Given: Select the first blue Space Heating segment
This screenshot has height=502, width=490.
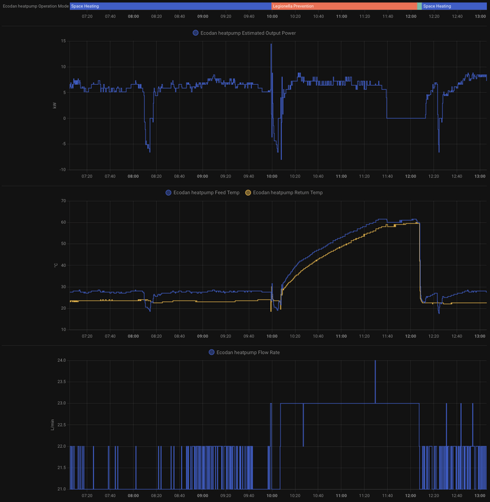Looking at the screenshot, I should [170, 6].
